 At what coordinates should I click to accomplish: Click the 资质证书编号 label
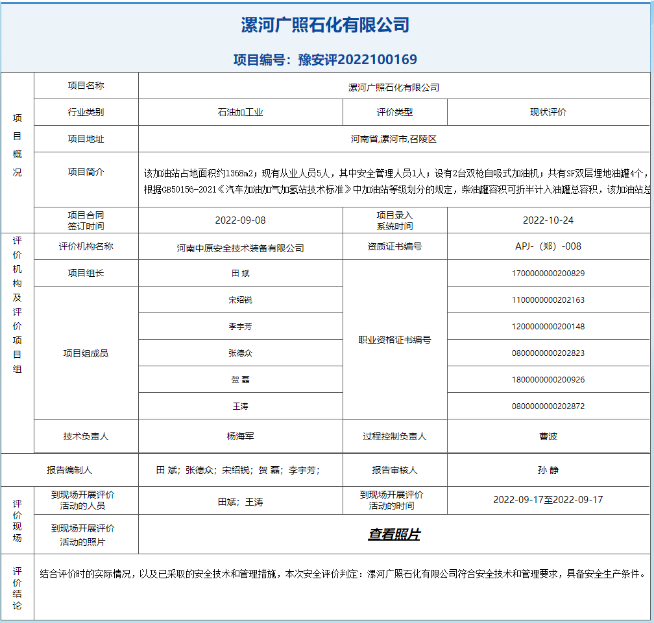tap(394, 246)
